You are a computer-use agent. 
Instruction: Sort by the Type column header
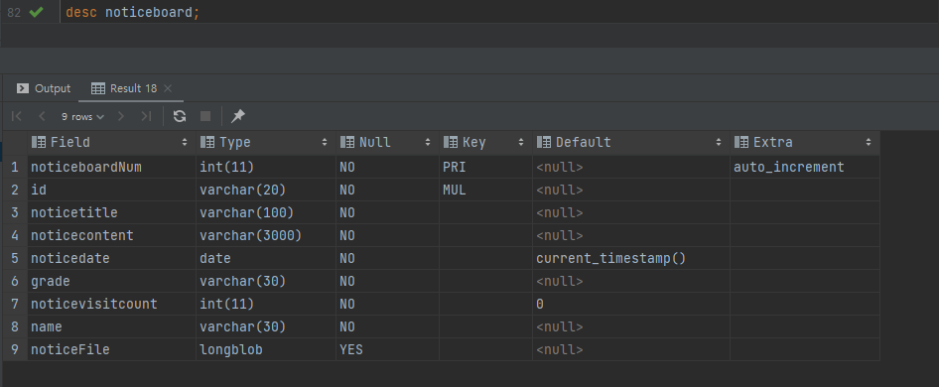point(266,143)
